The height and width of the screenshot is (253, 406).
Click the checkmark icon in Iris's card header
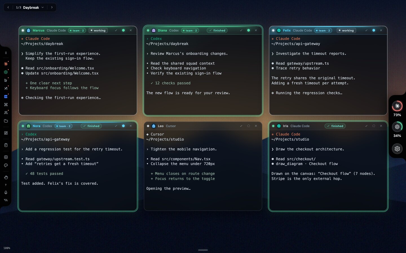click(x=366, y=126)
